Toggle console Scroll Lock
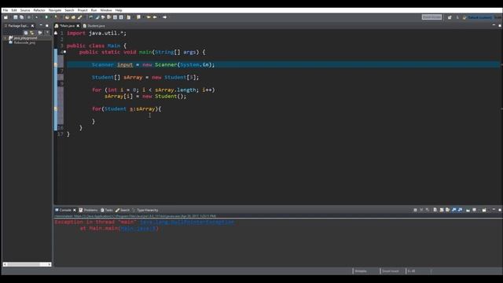This screenshot has height=283, width=503. coord(442,210)
